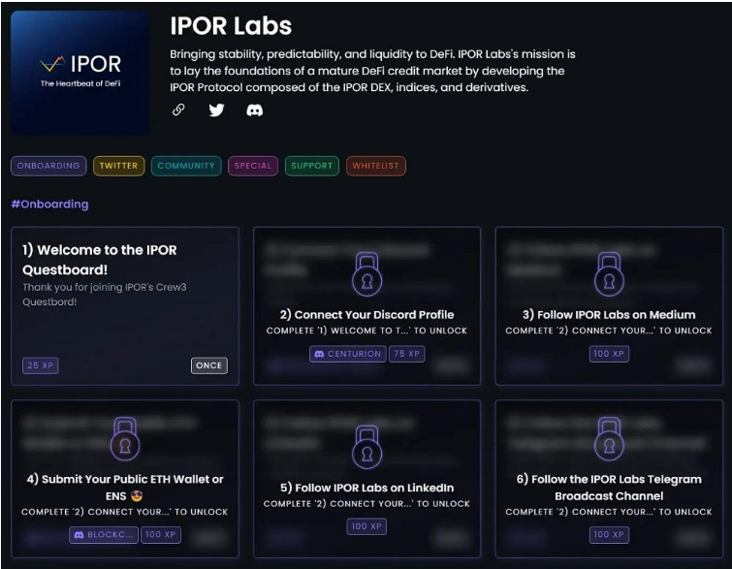Image resolution: width=732 pixels, height=569 pixels.
Task: Click the padlock on the Telegram Broadcast Channel quest
Action: pyautogui.click(x=609, y=440)
